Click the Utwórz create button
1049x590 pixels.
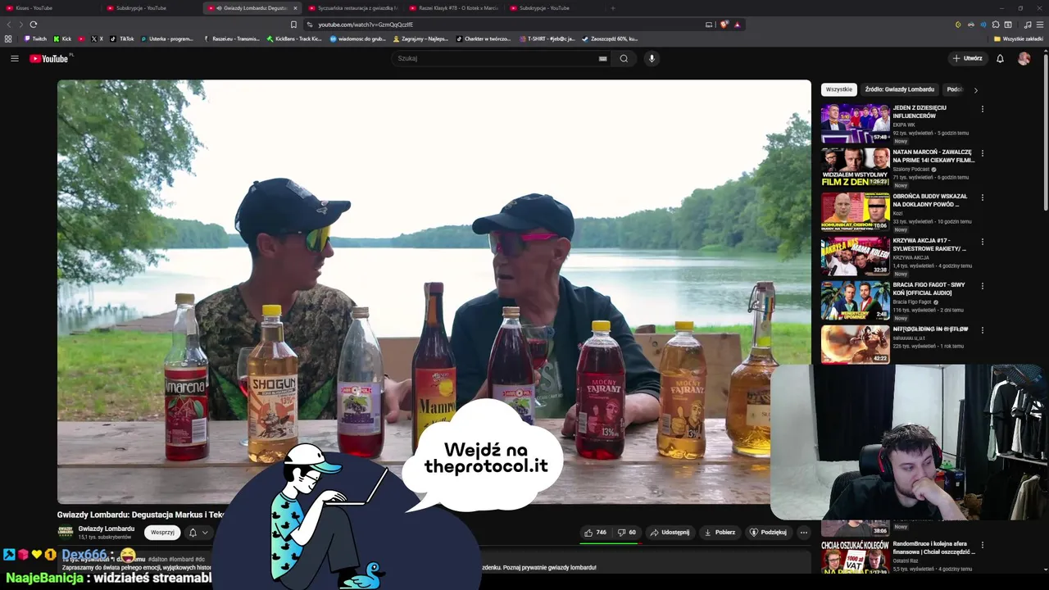(967, 58)
